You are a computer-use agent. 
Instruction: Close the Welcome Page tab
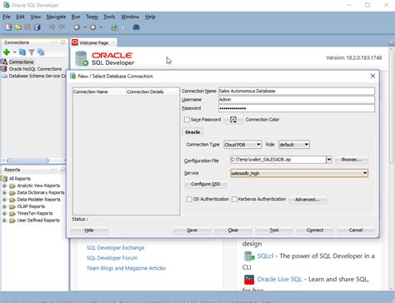(x=113, y=42)
